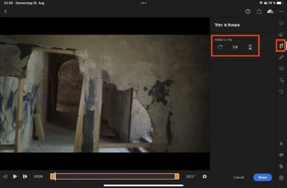
Task: Click the blue Done button
Action: pyautogui.click(x=263, y=177)
